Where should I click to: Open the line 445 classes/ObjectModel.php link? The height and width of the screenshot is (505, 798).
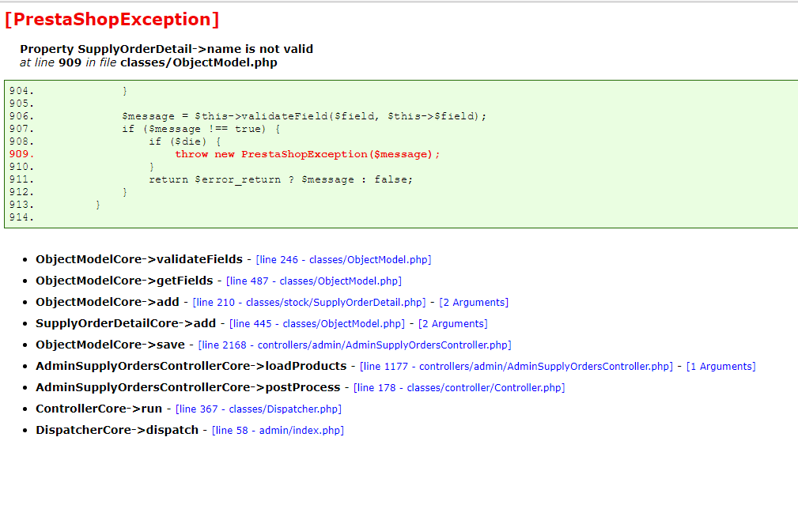point(317,323)
